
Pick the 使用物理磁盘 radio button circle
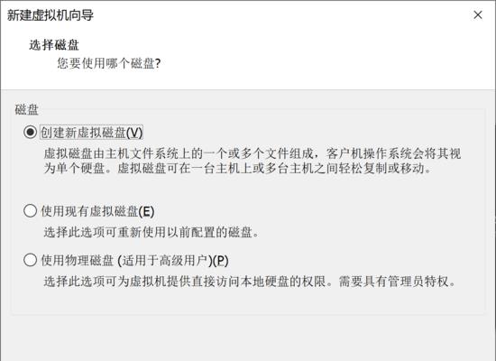coord(30,260)
